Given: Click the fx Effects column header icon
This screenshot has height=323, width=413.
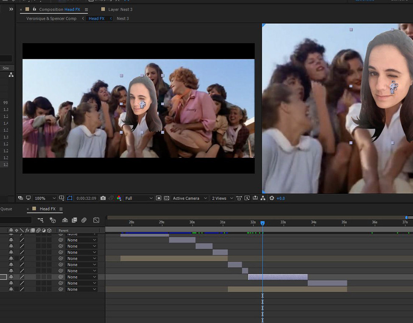Looking at the screenshot, I should pyautogui.click(x=27, y=230).
